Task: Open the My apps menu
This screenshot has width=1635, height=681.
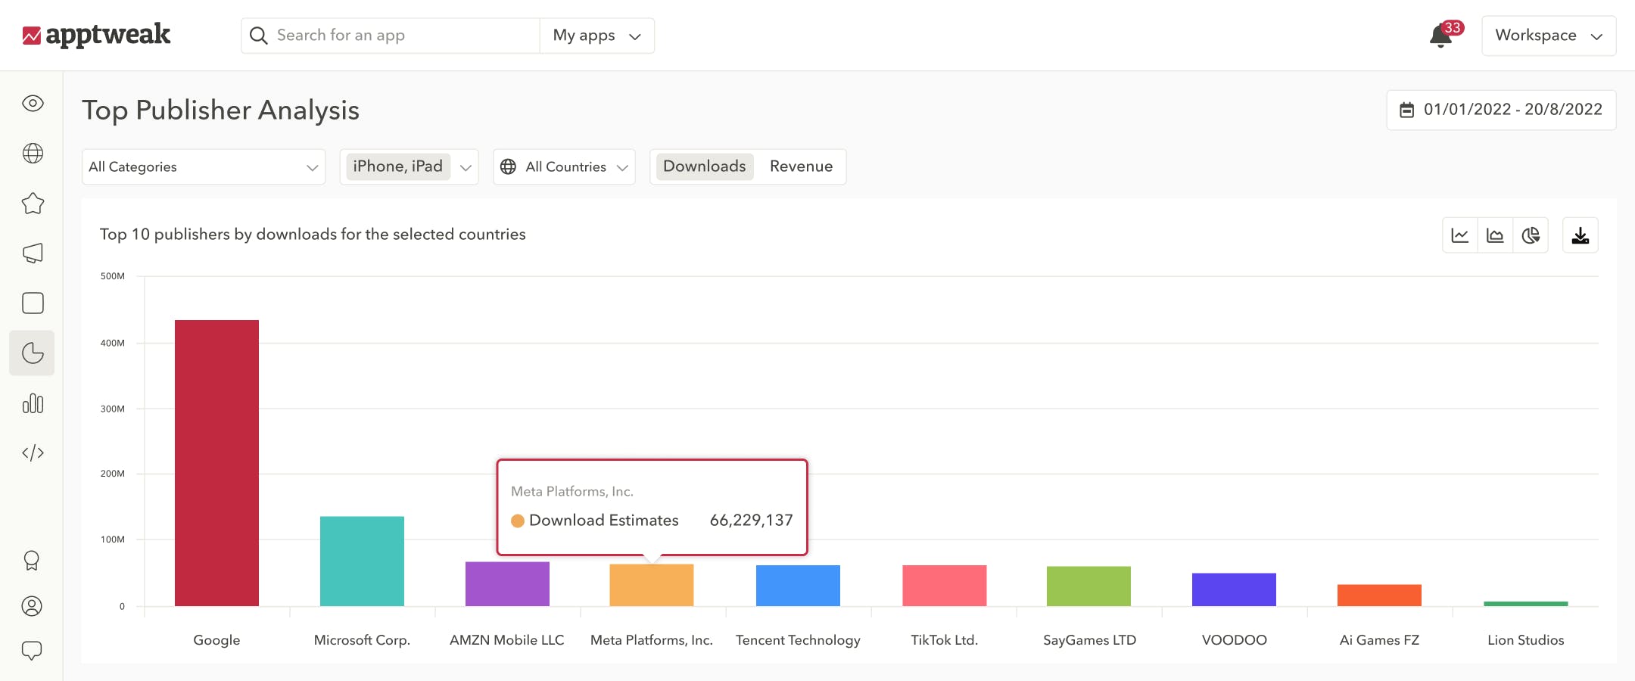Action: point(596,35)
